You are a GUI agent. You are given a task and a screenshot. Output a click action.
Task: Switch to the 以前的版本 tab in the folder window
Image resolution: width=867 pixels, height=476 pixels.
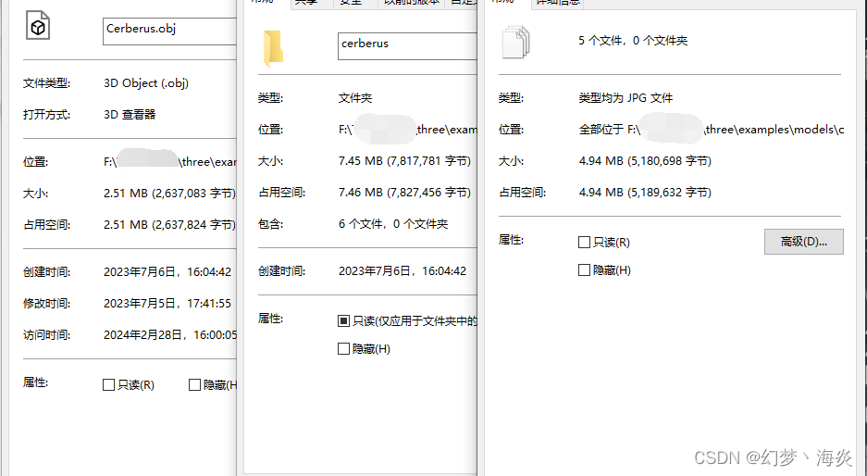[x=412, y=2]
